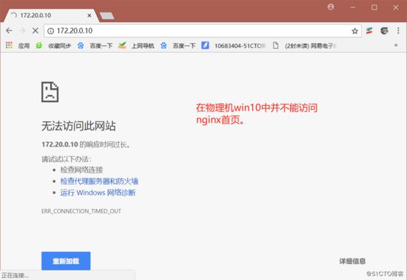
Task: Select the 172.20.0.10 tab
Action: (x=50, y=16)
